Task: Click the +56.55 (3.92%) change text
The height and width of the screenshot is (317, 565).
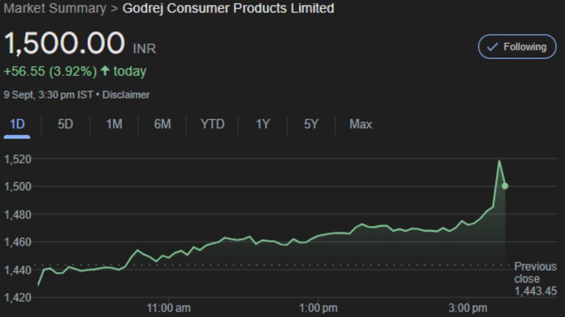Action: (x=50, y=71)
